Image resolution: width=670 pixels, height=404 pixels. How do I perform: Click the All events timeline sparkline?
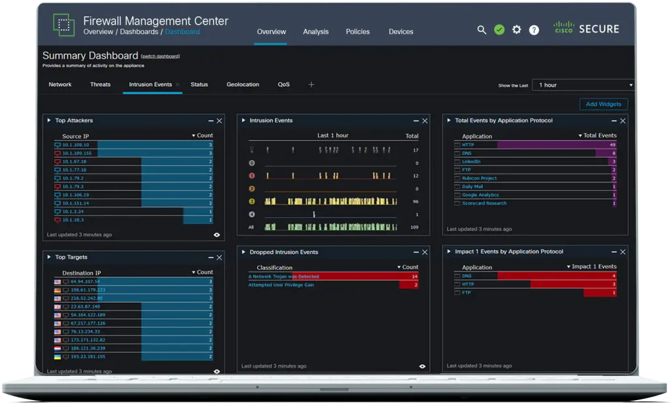click(x=330, y=227)
